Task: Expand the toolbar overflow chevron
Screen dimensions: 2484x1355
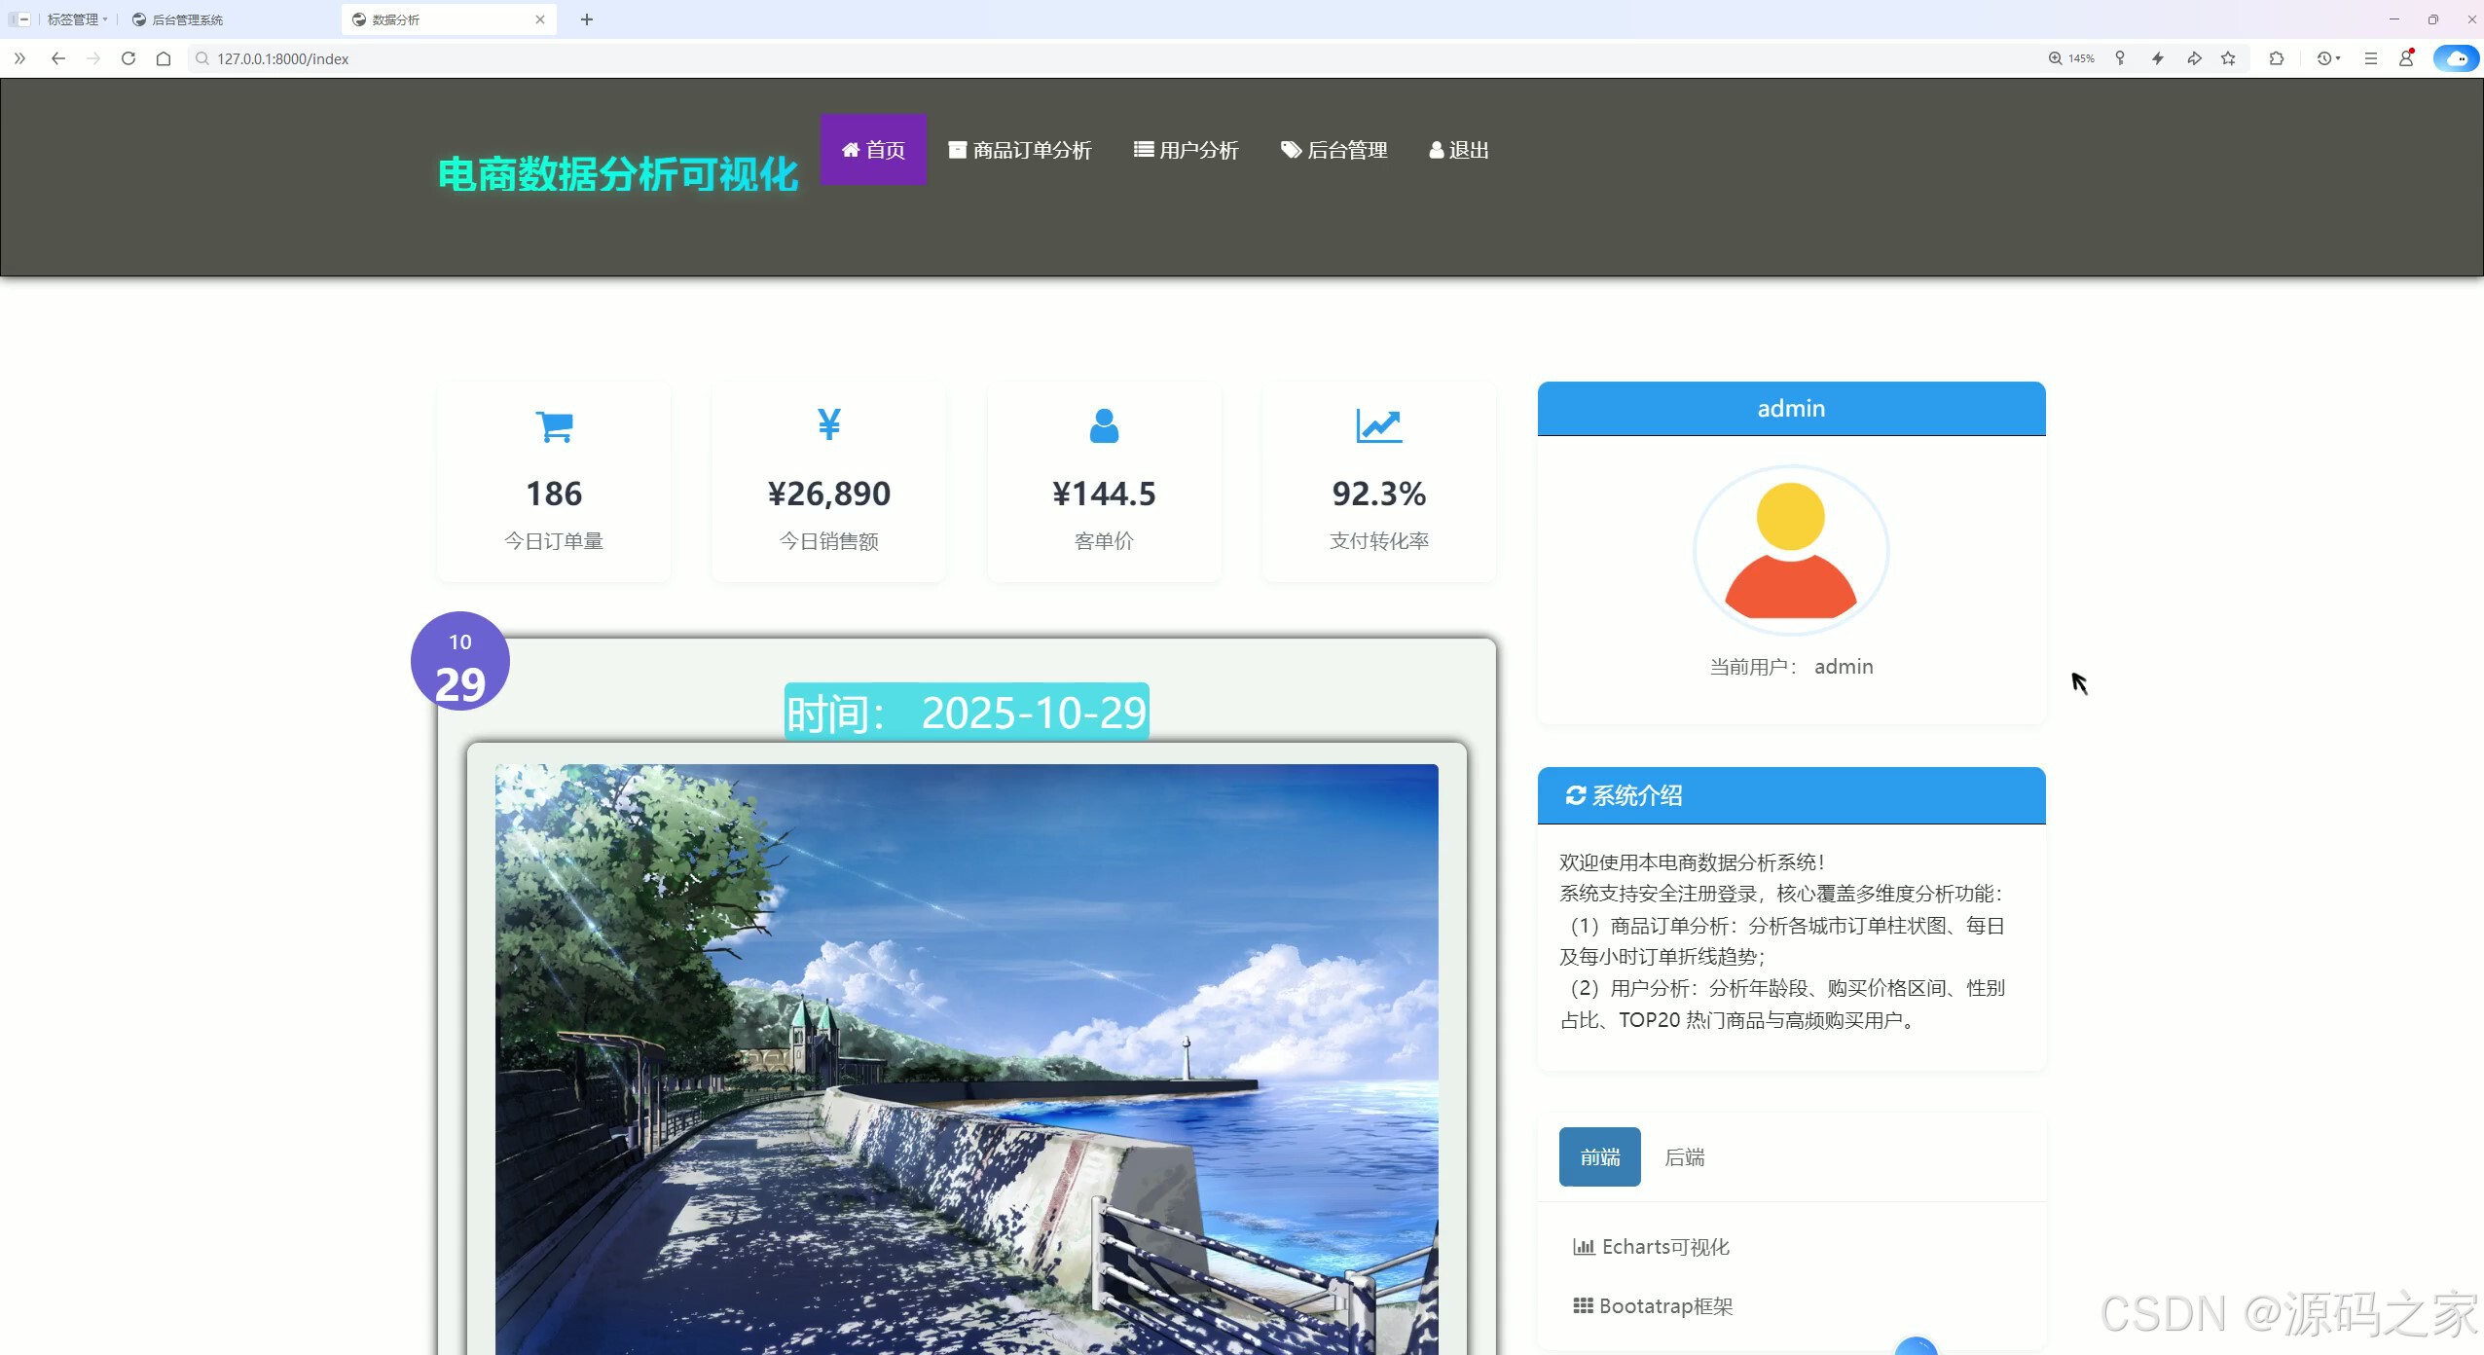Action: [20, 58]
